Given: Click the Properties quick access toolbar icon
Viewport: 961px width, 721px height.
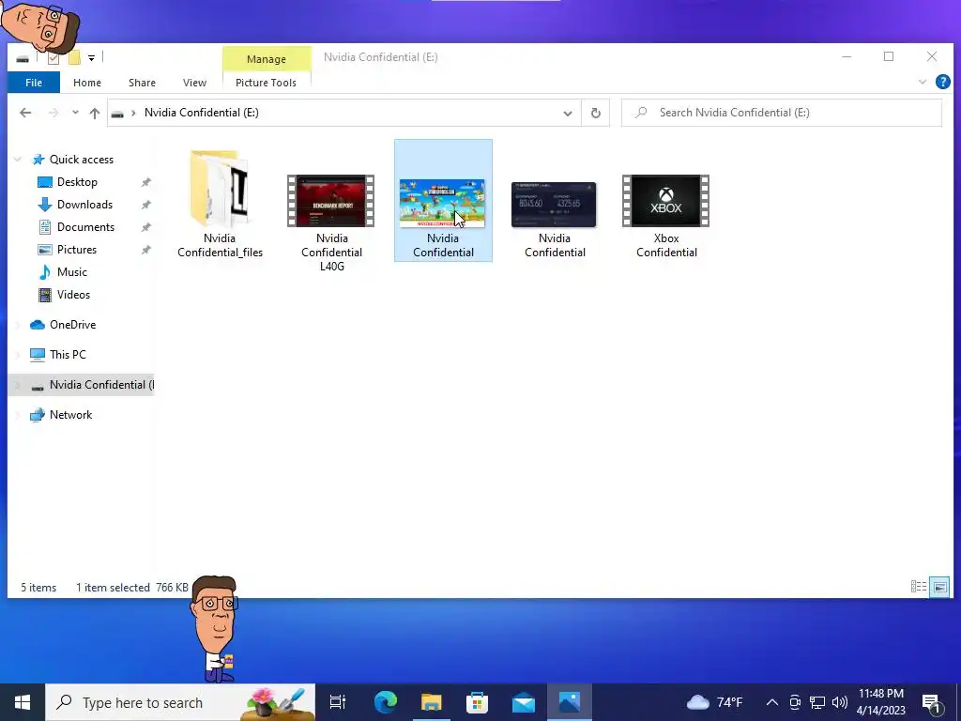Looking at the screenshot, I should 53,58.
